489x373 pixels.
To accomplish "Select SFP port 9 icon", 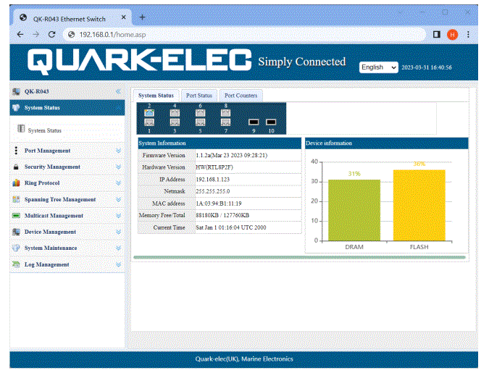I will (254, 122).
